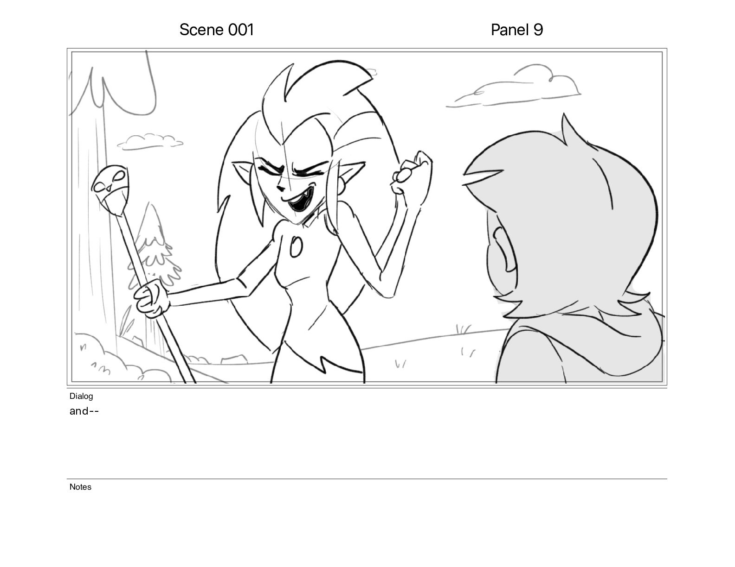735x567 pixels.
Task: Click the "Dialog" section label
Action: (81, 396)
